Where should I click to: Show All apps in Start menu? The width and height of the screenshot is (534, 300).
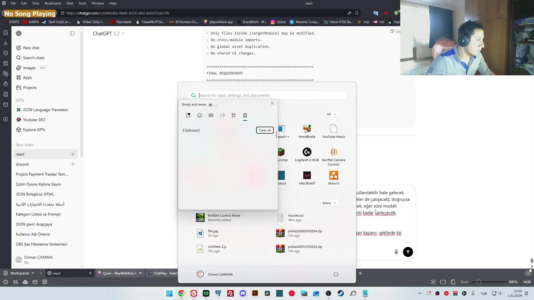(x=331, y=114)
